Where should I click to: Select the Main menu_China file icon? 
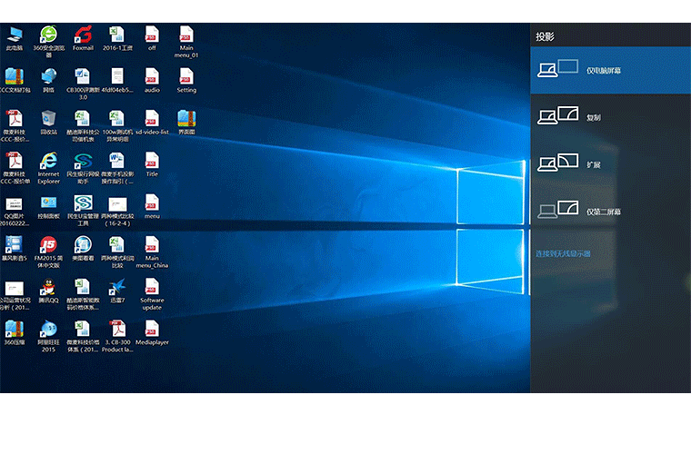152,252
